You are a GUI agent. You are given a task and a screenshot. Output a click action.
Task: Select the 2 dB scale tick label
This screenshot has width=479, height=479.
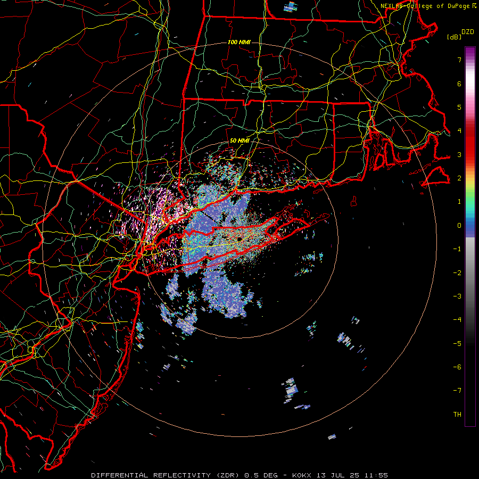click(459, 178)
